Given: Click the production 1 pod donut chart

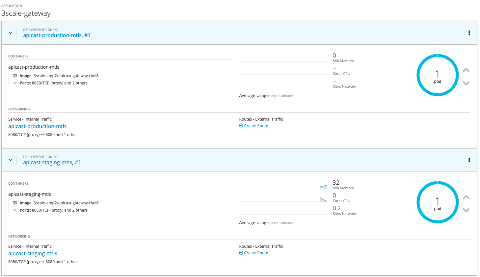Looking at the screenshot, I should pos(437,75).
